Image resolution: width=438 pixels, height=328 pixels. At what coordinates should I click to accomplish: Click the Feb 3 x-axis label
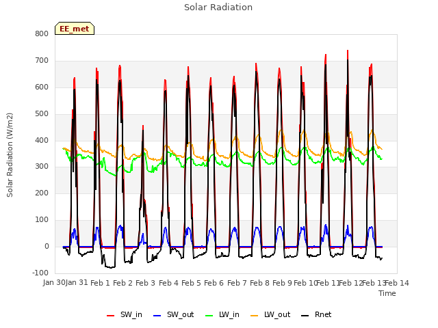[145, 283]
